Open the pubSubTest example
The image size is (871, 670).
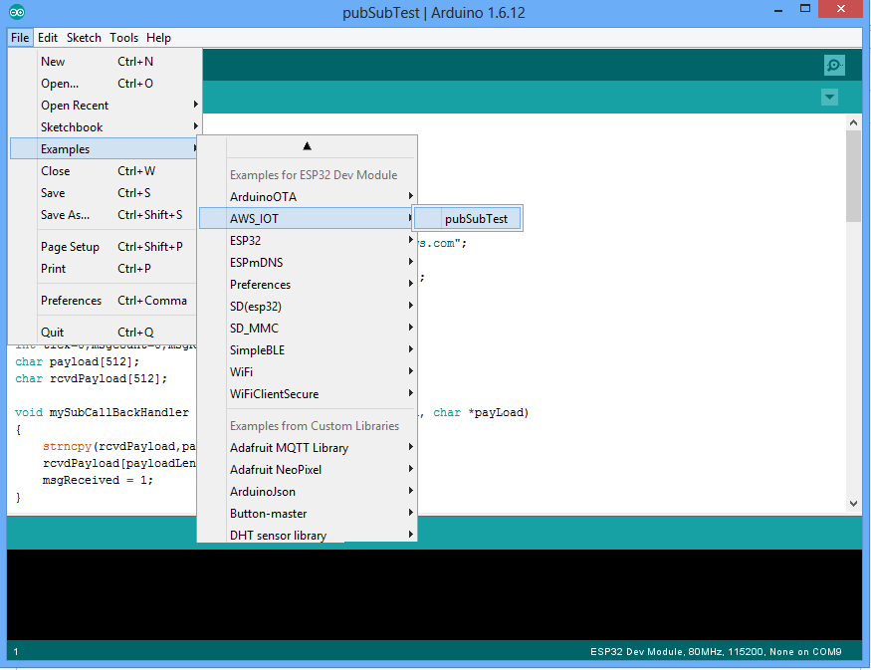click(475, 219)
